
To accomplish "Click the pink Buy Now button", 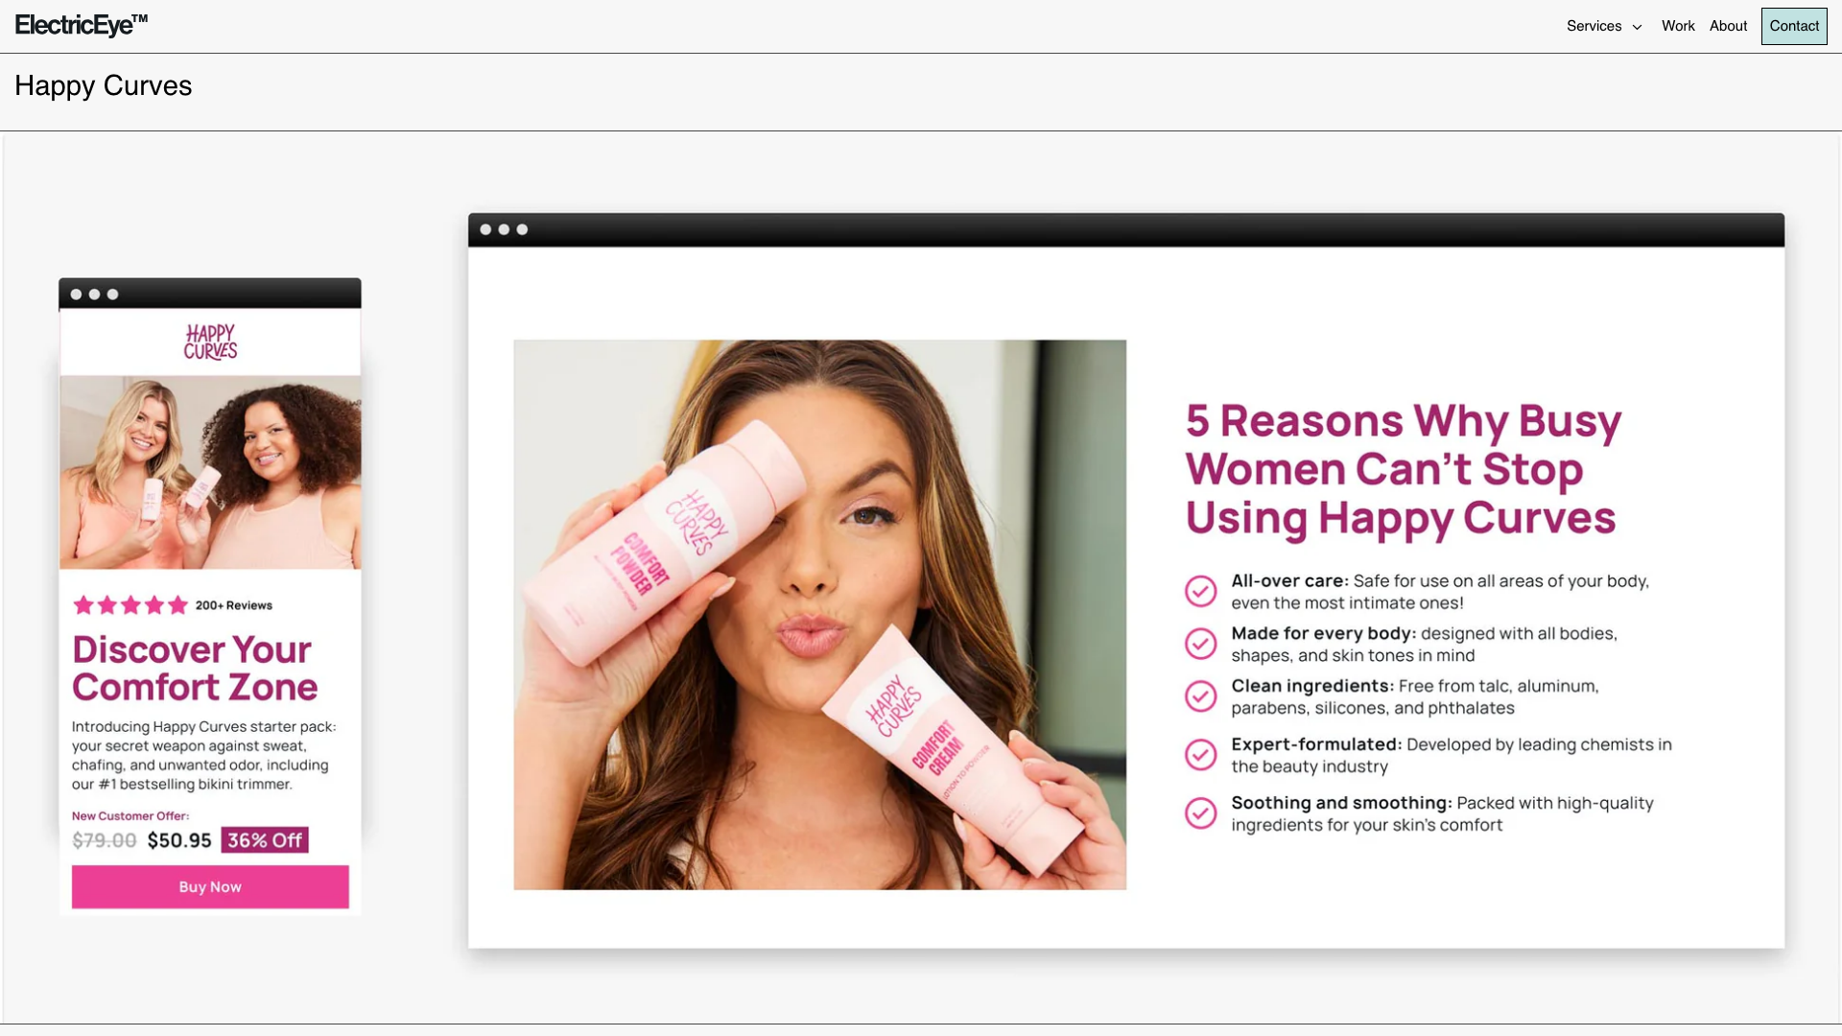I will coord(210,887).
